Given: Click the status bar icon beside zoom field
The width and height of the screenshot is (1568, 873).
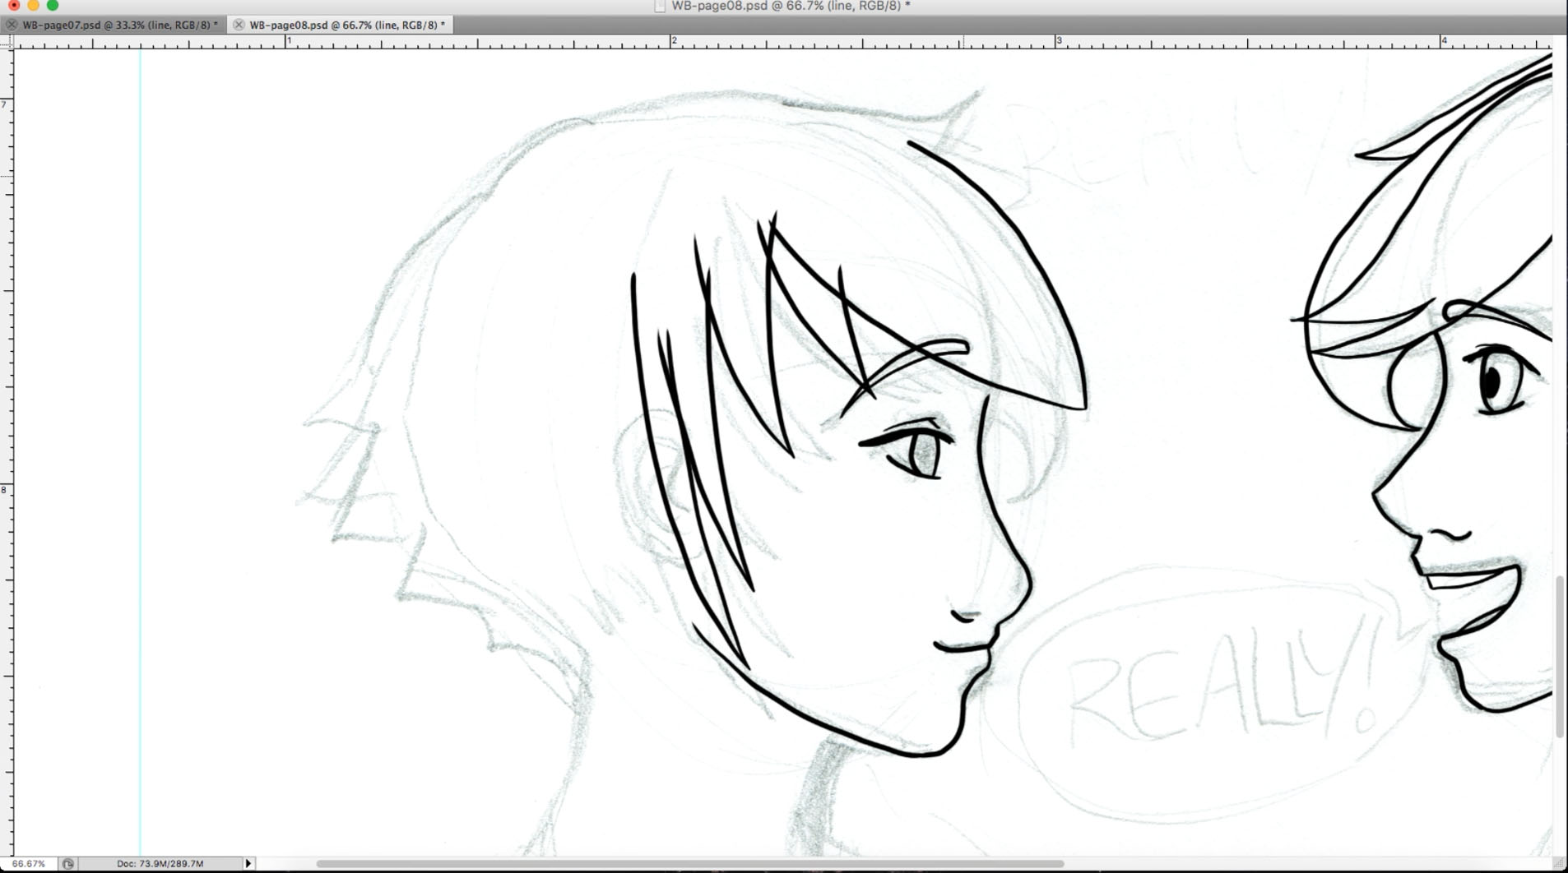Looking at the screenshot, I should pyautogui.click(x=68, y=863).
